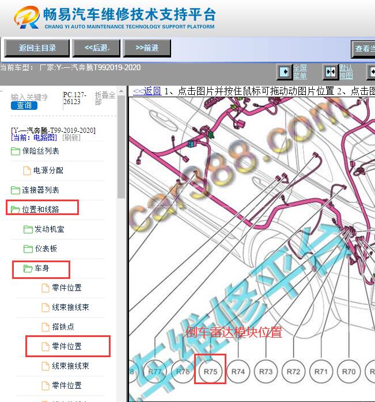Click the [Y-一汽奔腾-T99-2019-2020] text
The height and width of the screenshot is (402, 375).
click(53, 131)
